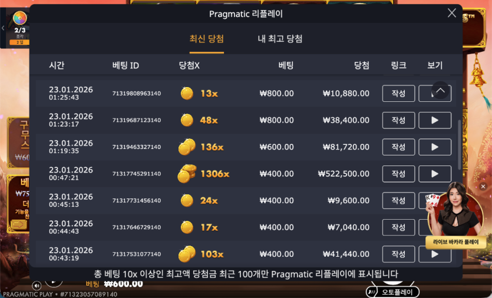The image size is (492, 298).
Task: Open the live baccarat dealer thumbnail
Action: point(455,210)
